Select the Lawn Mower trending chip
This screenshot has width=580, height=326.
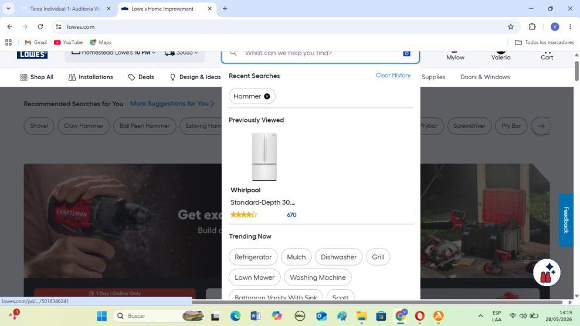[255, 277]
